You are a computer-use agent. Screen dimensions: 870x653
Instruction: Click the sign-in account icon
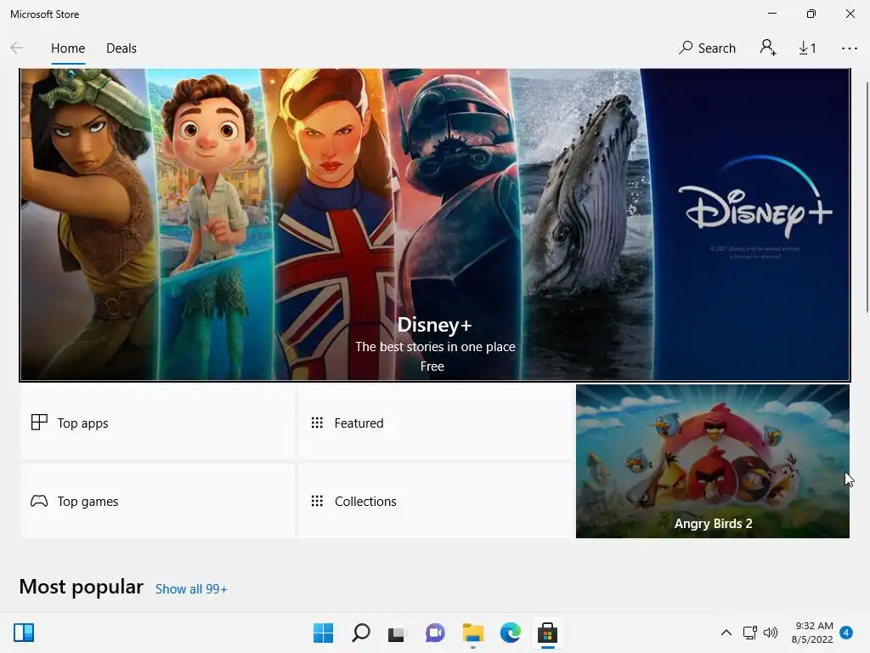point(768,48)
